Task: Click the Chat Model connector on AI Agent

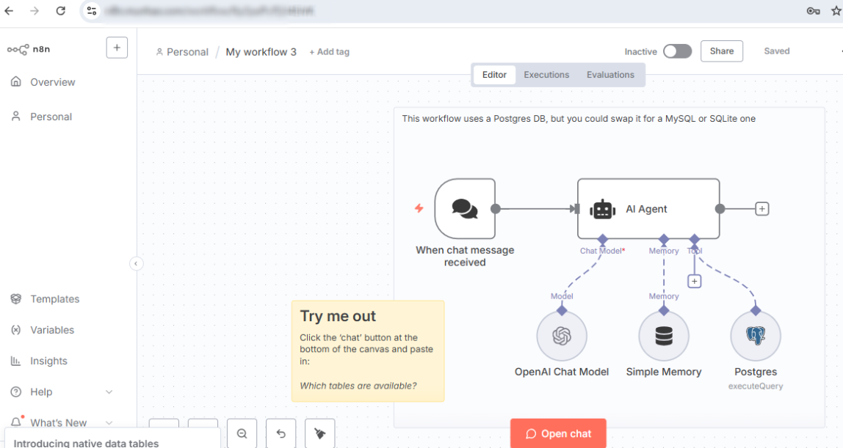Action: (x=603, y=239)
